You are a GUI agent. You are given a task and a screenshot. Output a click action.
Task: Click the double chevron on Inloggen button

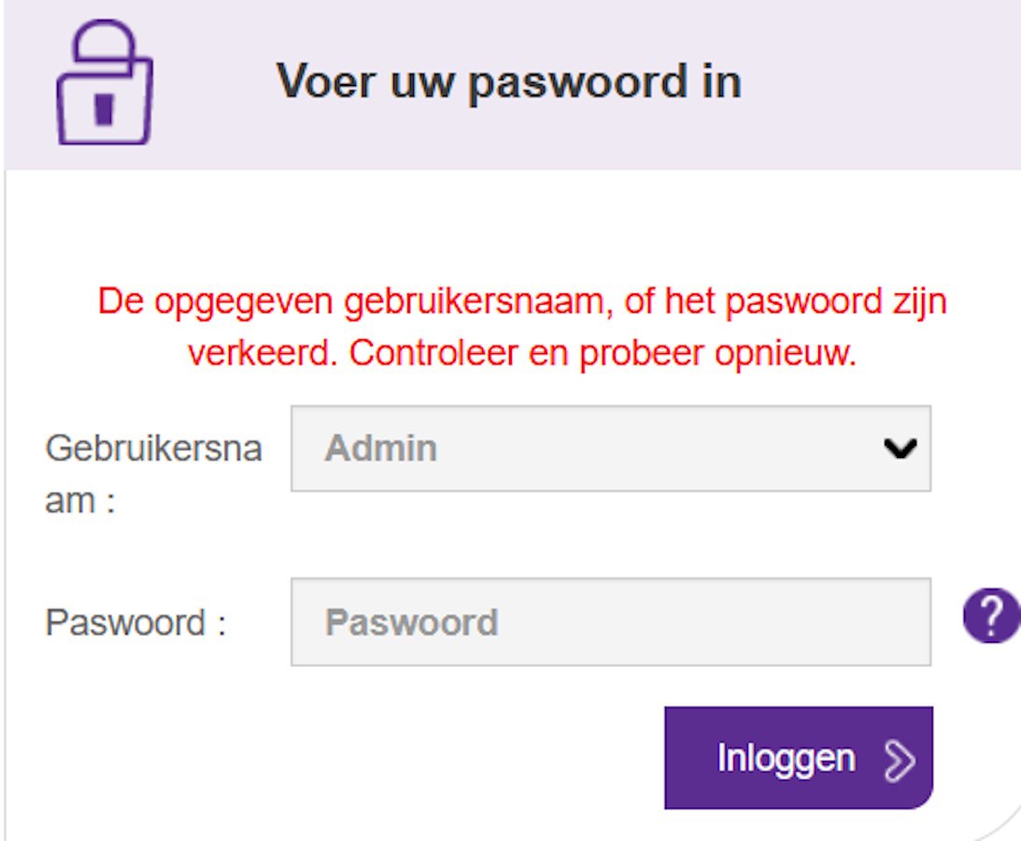(900, 760)
